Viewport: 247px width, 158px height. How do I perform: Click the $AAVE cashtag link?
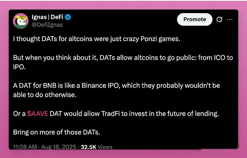pyautogui.click(x=37, y=114)
